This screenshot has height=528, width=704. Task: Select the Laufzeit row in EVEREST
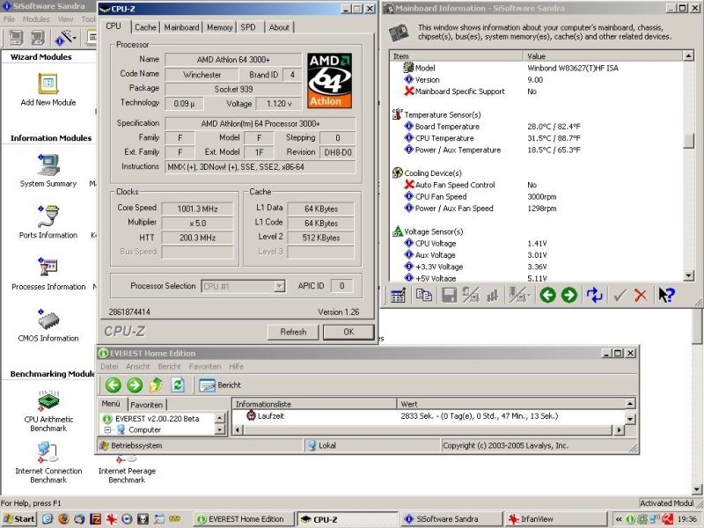tap(429, 416)
